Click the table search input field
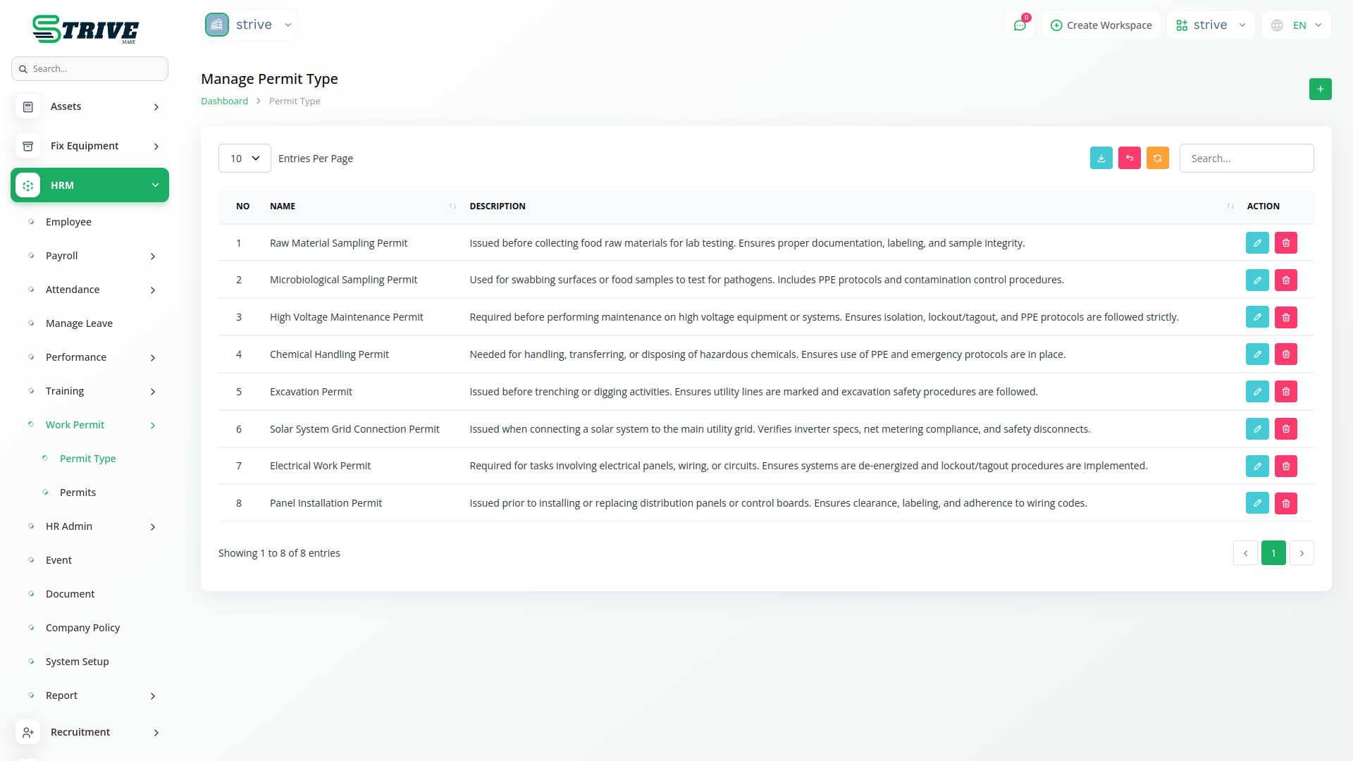 click(1246, 159)
